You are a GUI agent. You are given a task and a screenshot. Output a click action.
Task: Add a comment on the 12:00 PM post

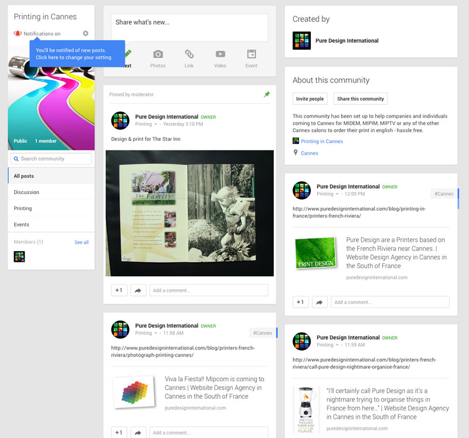(x=390, y=302)
